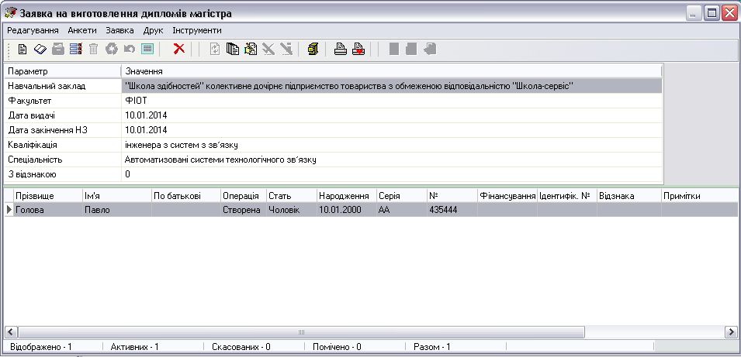741x357 pixels.
Task: Open the Друк menu
Action: click(154, 31)
